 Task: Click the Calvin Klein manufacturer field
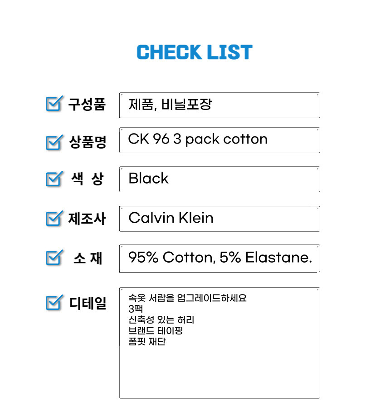(219, 219)
